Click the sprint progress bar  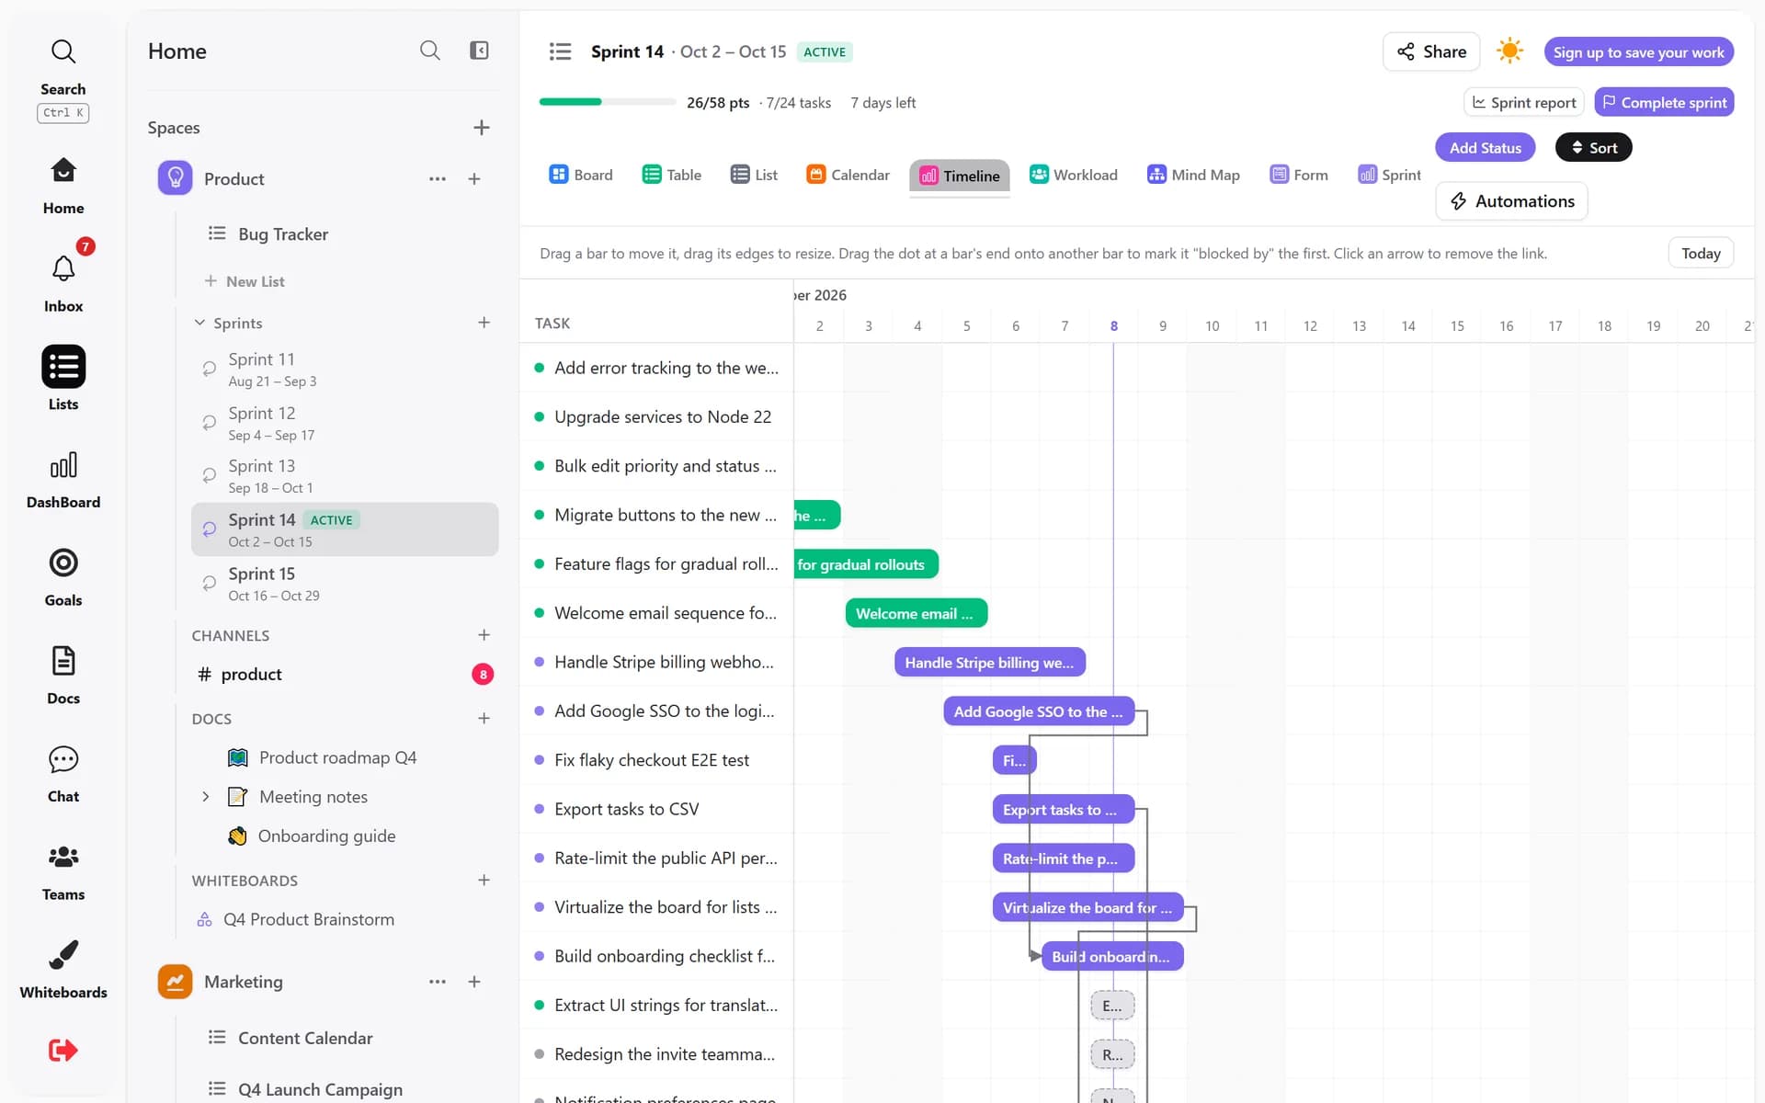pos(607,102)
